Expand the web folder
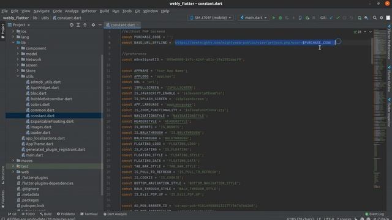Viewport: 392px width, 220px height. click(x=13, y=172)
